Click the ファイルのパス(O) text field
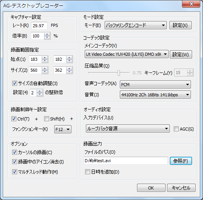 click(126, 161)
